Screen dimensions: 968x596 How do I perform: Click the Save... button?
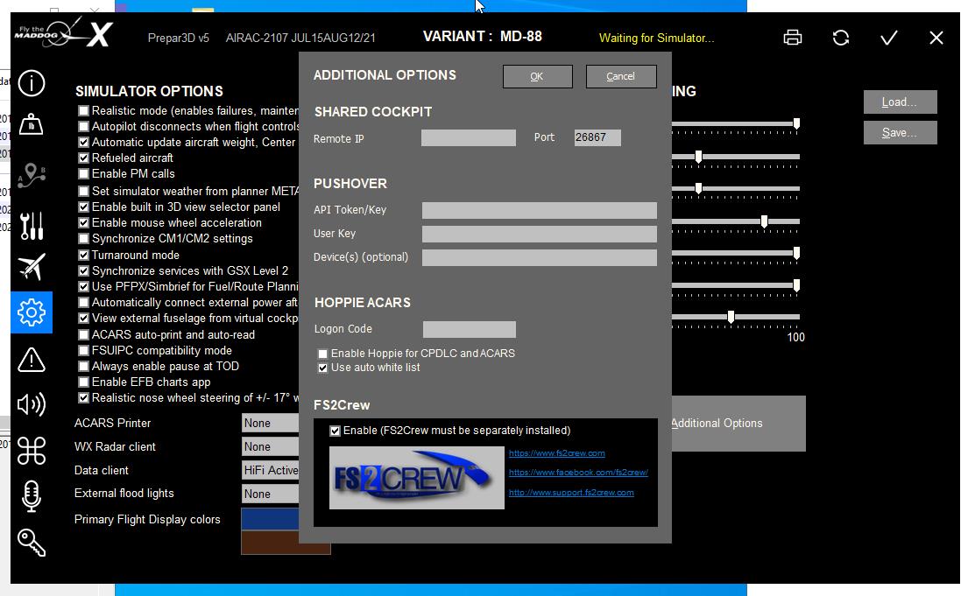coord(900,133)
